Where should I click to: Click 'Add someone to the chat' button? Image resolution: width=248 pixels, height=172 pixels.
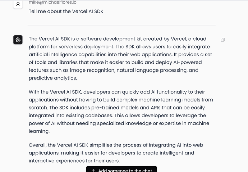pyautogui.click(x=121, y=169)
